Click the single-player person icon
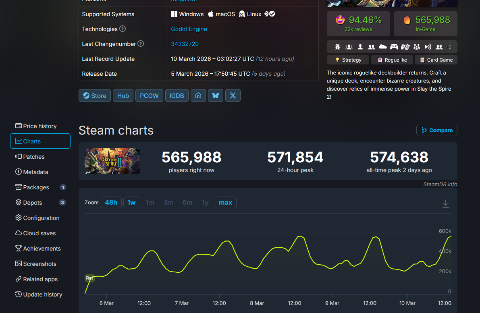Image resolution: width=480 pixels, height=313 pixels. tap(360, 47)
